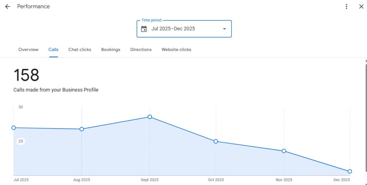Click the Dec 2025 data point

350,171
